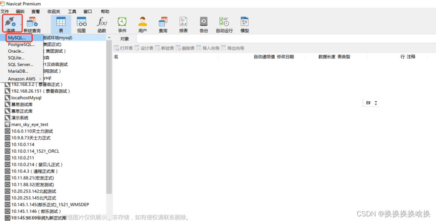436x221 pixels.
Task: Click the 自动运行 automation icon
Action: [x=224, y=24]
